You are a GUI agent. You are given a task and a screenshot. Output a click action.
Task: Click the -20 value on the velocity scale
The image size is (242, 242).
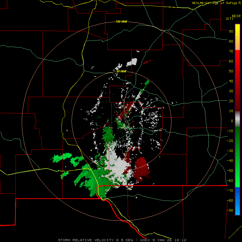[x=230, y=141]
